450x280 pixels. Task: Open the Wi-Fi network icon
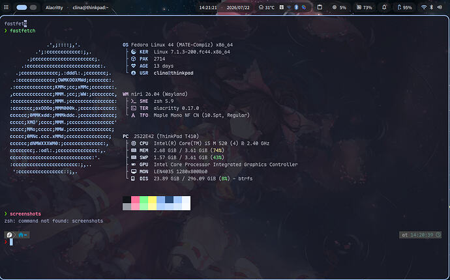pos(424,7)
